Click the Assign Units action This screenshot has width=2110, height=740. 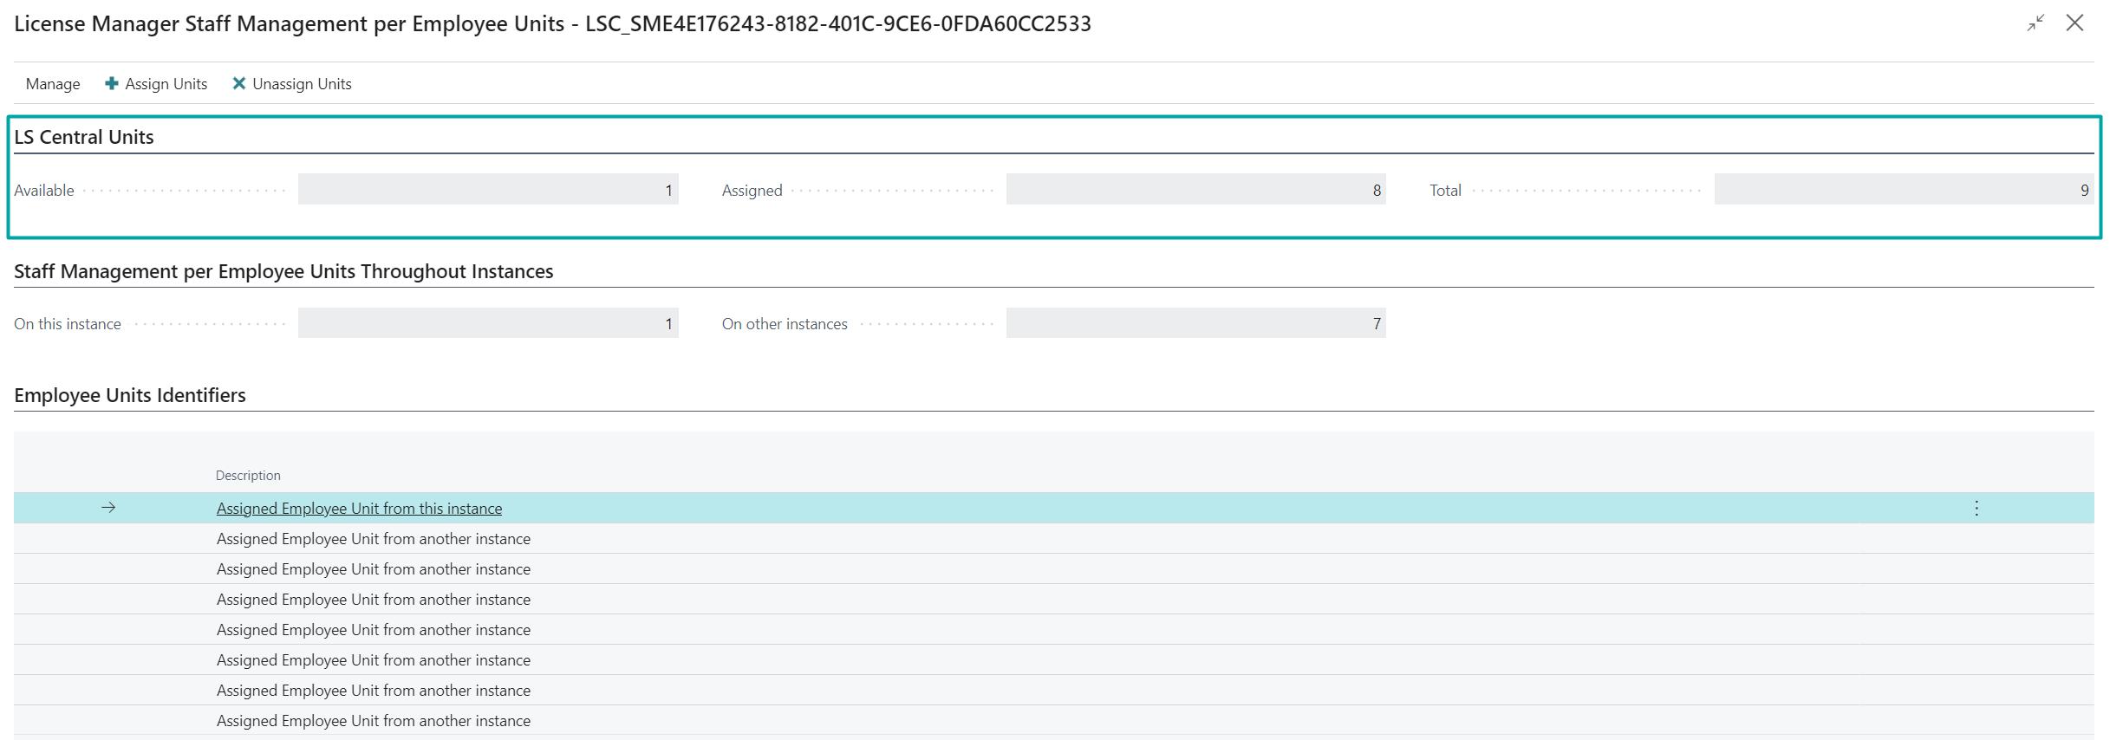(x=156, y=84)
